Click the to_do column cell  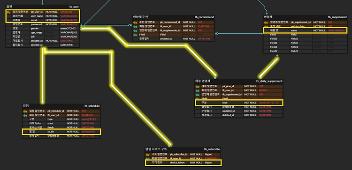click(56, 132)
